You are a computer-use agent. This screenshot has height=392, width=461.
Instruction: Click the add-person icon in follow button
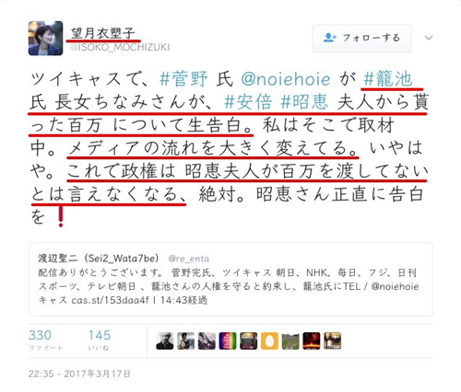point(329,38)
